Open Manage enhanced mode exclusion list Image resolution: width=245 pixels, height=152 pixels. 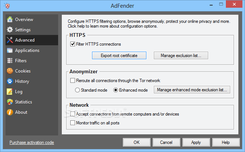(x=192, y=90)
